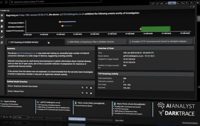Open list icon for Suspicious Network Scan Activity

[x=87, y=87]
